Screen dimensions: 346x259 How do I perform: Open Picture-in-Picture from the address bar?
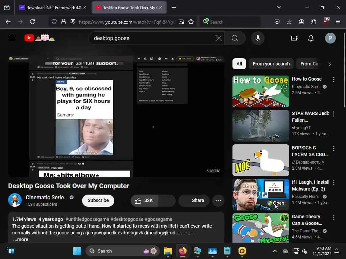pyautogui.click(x=181, y=22)
